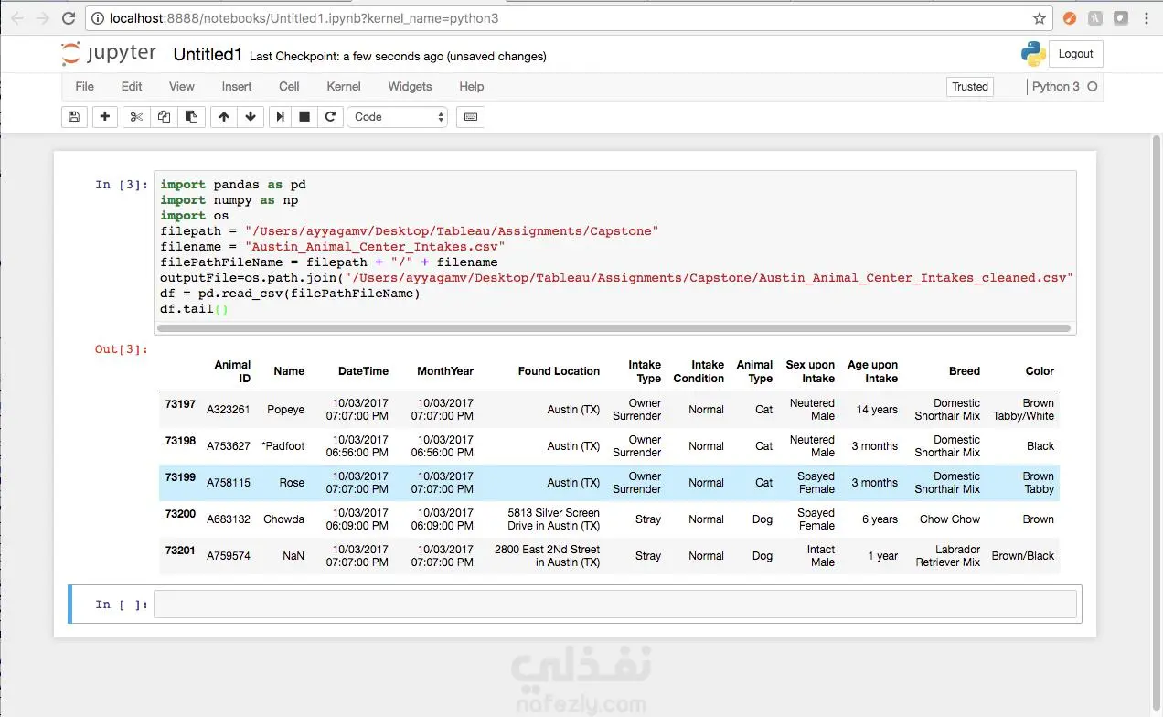
Task: Click the Logout button
Action: [1075, 54]
